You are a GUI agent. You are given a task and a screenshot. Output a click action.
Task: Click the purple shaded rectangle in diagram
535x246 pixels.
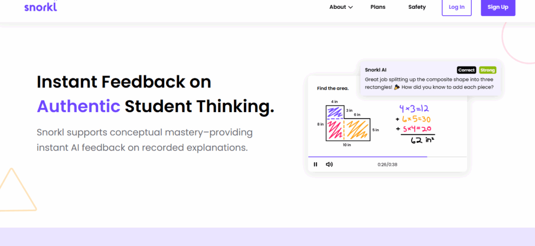coord(333,112)
